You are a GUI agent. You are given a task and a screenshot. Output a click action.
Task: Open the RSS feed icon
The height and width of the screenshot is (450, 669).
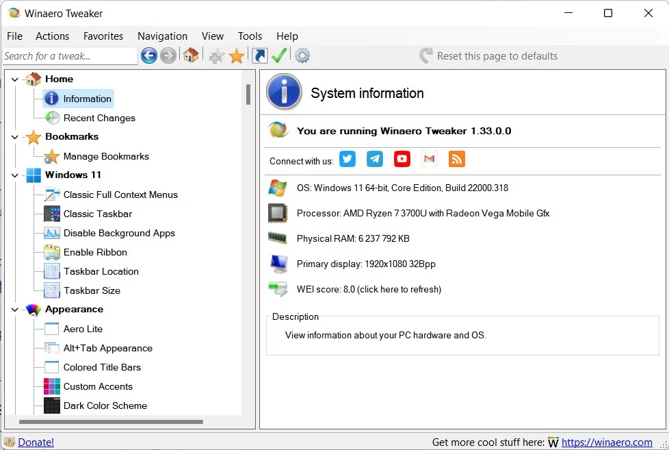(x=456, y=159)
